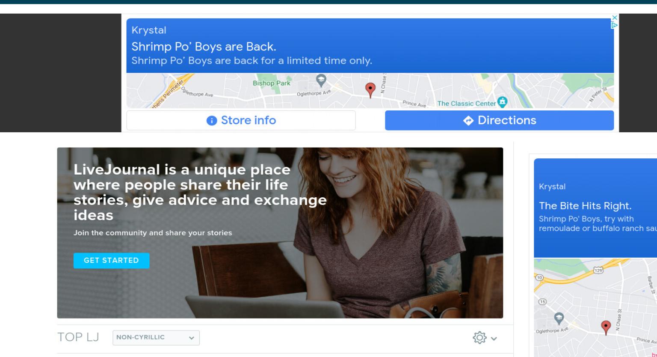Open Store info for Krystal ad
Viewport: 657px width, 357px height.
tap(241, 120)
